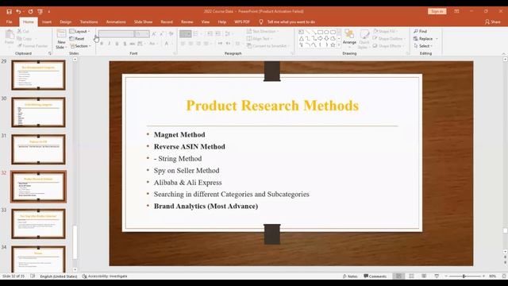Select the right arrow shape
508x286 pixels.
click(320, 39)
